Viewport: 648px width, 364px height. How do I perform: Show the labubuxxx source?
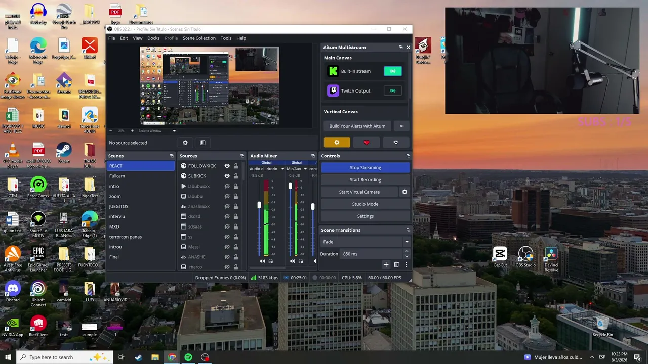pyautogui.click(x=227, y=186)
